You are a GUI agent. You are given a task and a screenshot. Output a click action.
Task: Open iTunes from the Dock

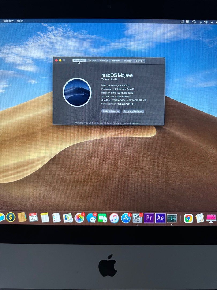click(x=114, y=218)
